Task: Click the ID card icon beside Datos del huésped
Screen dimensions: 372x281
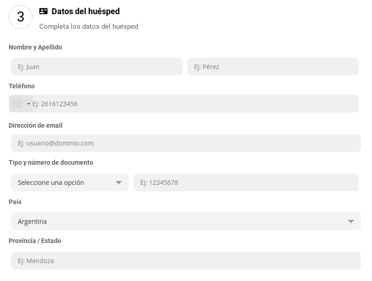Action: pos(43,11)
